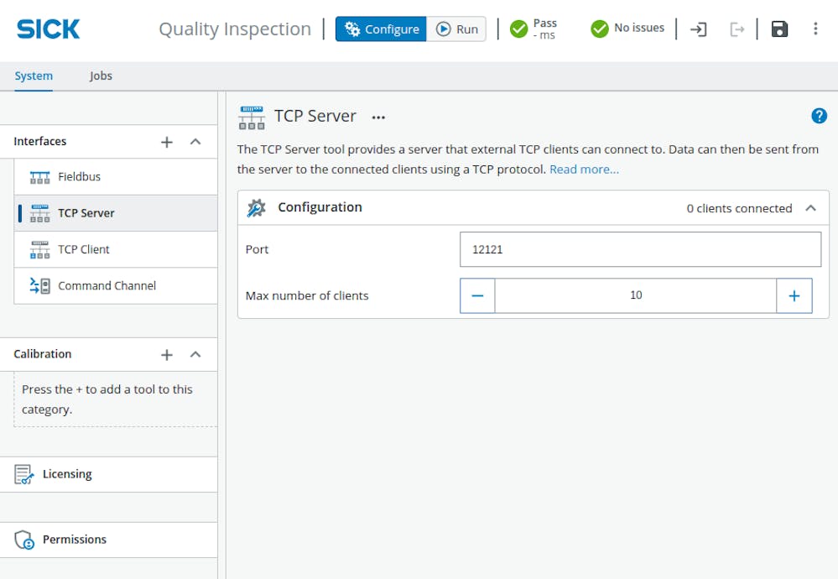The image size is (838, 579).
Task: Open the vertical three-dot header menu
Action: (x=815, y=29)
